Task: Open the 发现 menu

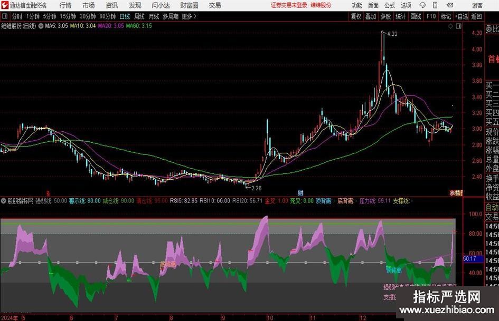Action: [x=135, y=5]
